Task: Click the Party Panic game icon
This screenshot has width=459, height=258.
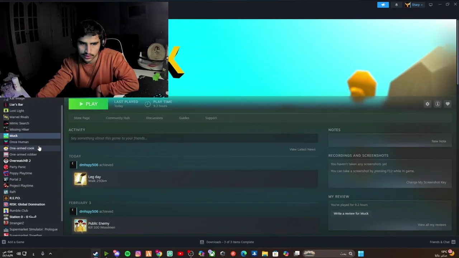Action: click(x=6, y=167)
